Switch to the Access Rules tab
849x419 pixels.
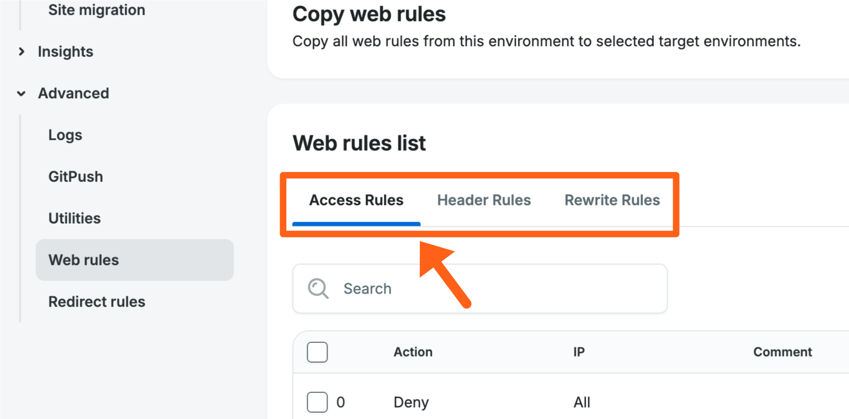coord(356,200)
